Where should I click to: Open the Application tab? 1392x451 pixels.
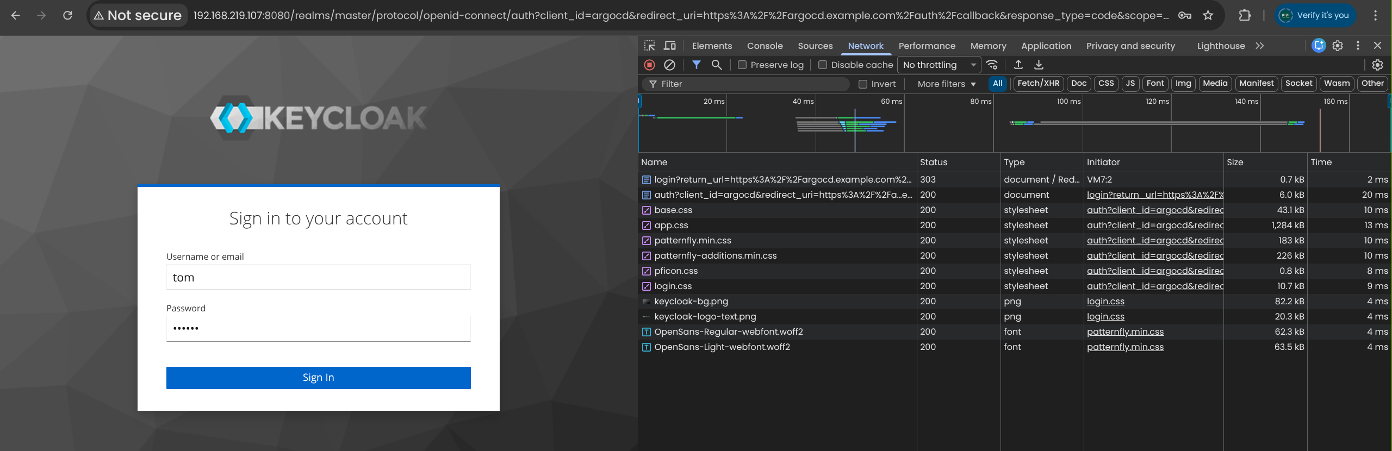pyautogui.click(x=1046, y=46)
